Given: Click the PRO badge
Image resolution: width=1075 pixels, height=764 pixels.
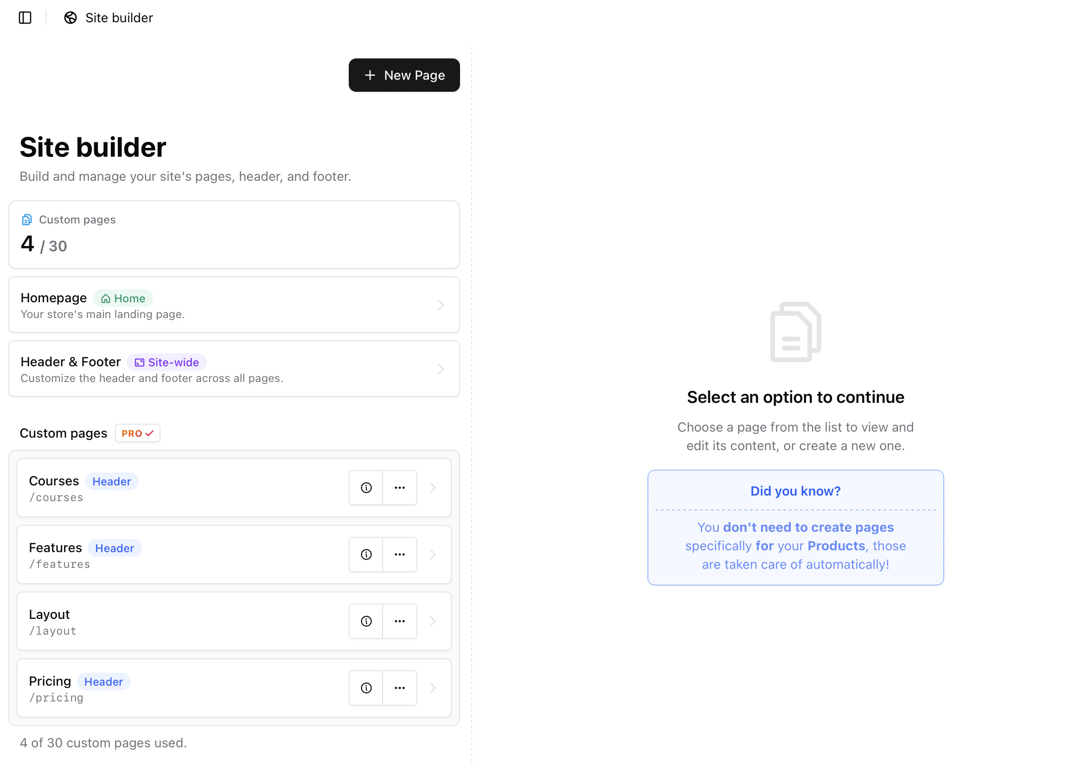Looking at the screenshot, I should click(x=137, y=433).
